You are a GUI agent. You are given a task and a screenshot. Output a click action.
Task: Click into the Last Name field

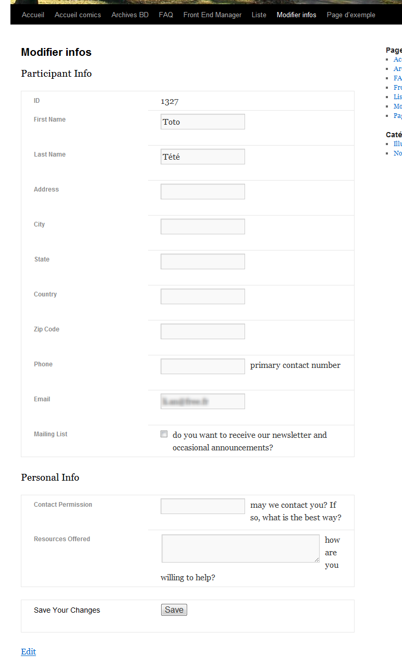203,157
